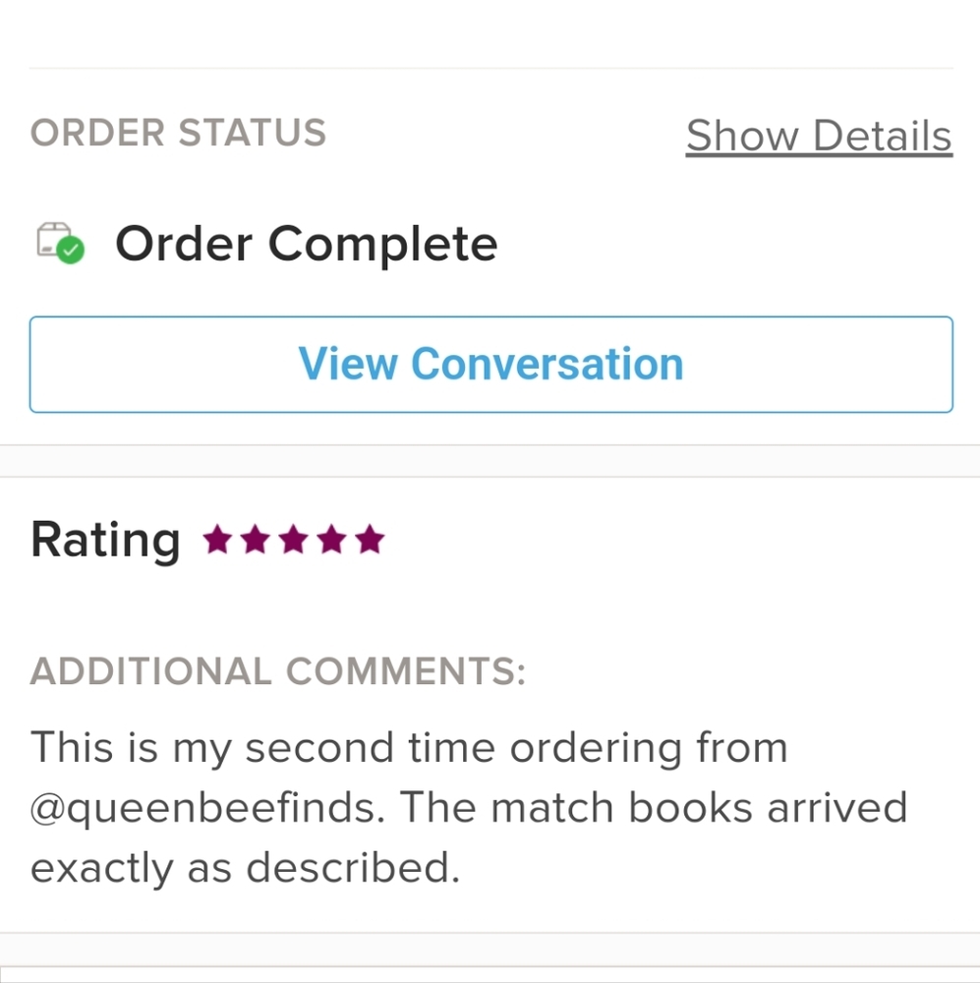Click the gray separator band above Rating

[490, 461]
